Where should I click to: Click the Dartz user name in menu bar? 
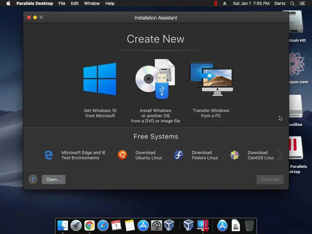(280, 3)
